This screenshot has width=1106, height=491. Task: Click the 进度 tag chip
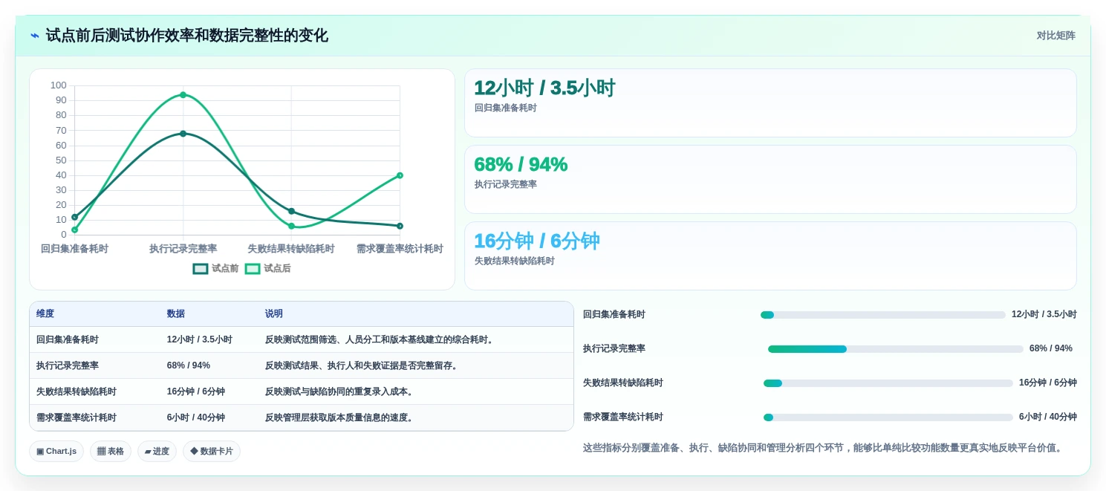tap(157, 452)
